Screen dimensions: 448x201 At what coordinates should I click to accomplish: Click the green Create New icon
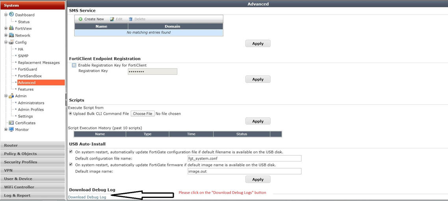click(x=80, y=19)
